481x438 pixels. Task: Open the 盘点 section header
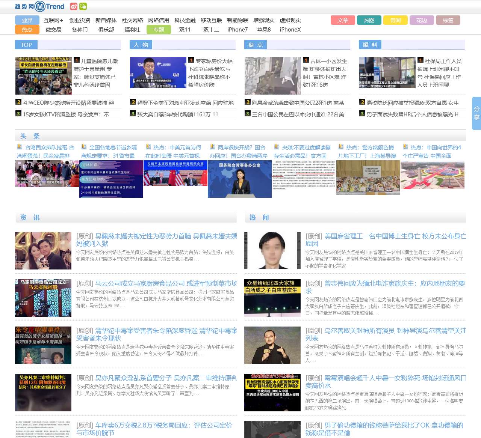[x=256, y=45]
